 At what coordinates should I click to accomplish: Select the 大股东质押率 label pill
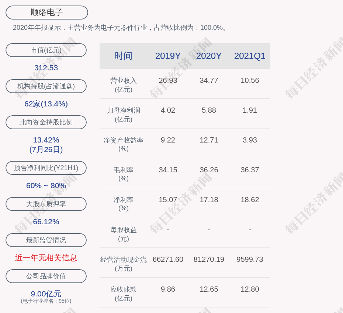(46, 204)
